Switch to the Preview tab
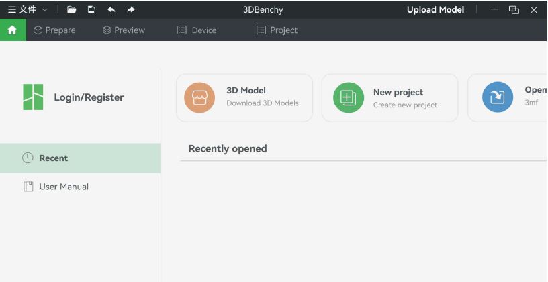The image size is (548, 282). [124, 30]
